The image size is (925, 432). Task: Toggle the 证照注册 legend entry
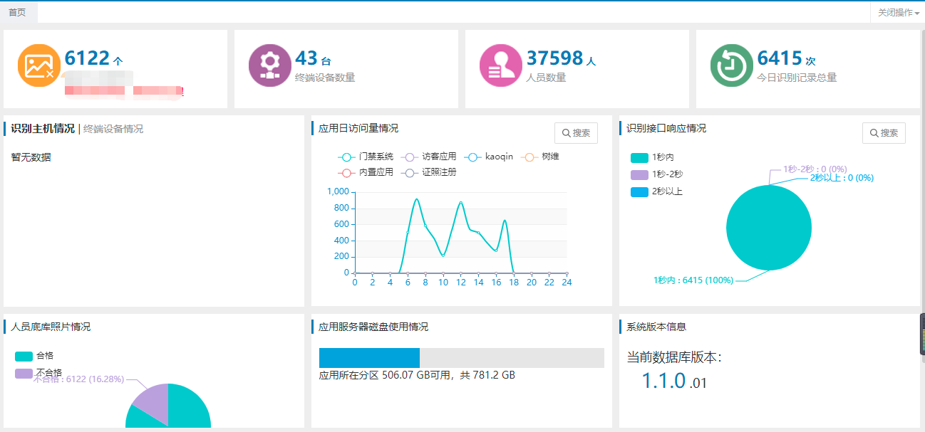[438, 172]
